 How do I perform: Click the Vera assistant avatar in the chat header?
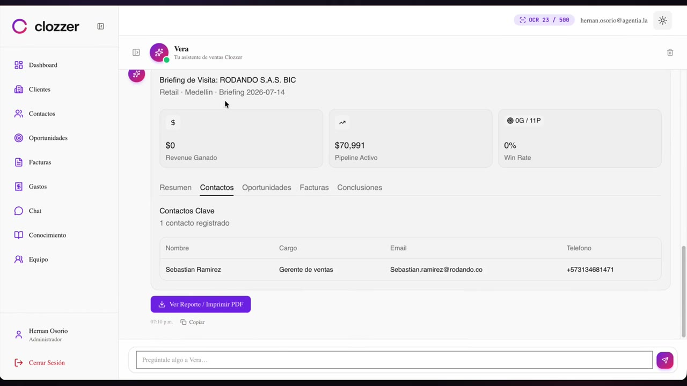159,53
